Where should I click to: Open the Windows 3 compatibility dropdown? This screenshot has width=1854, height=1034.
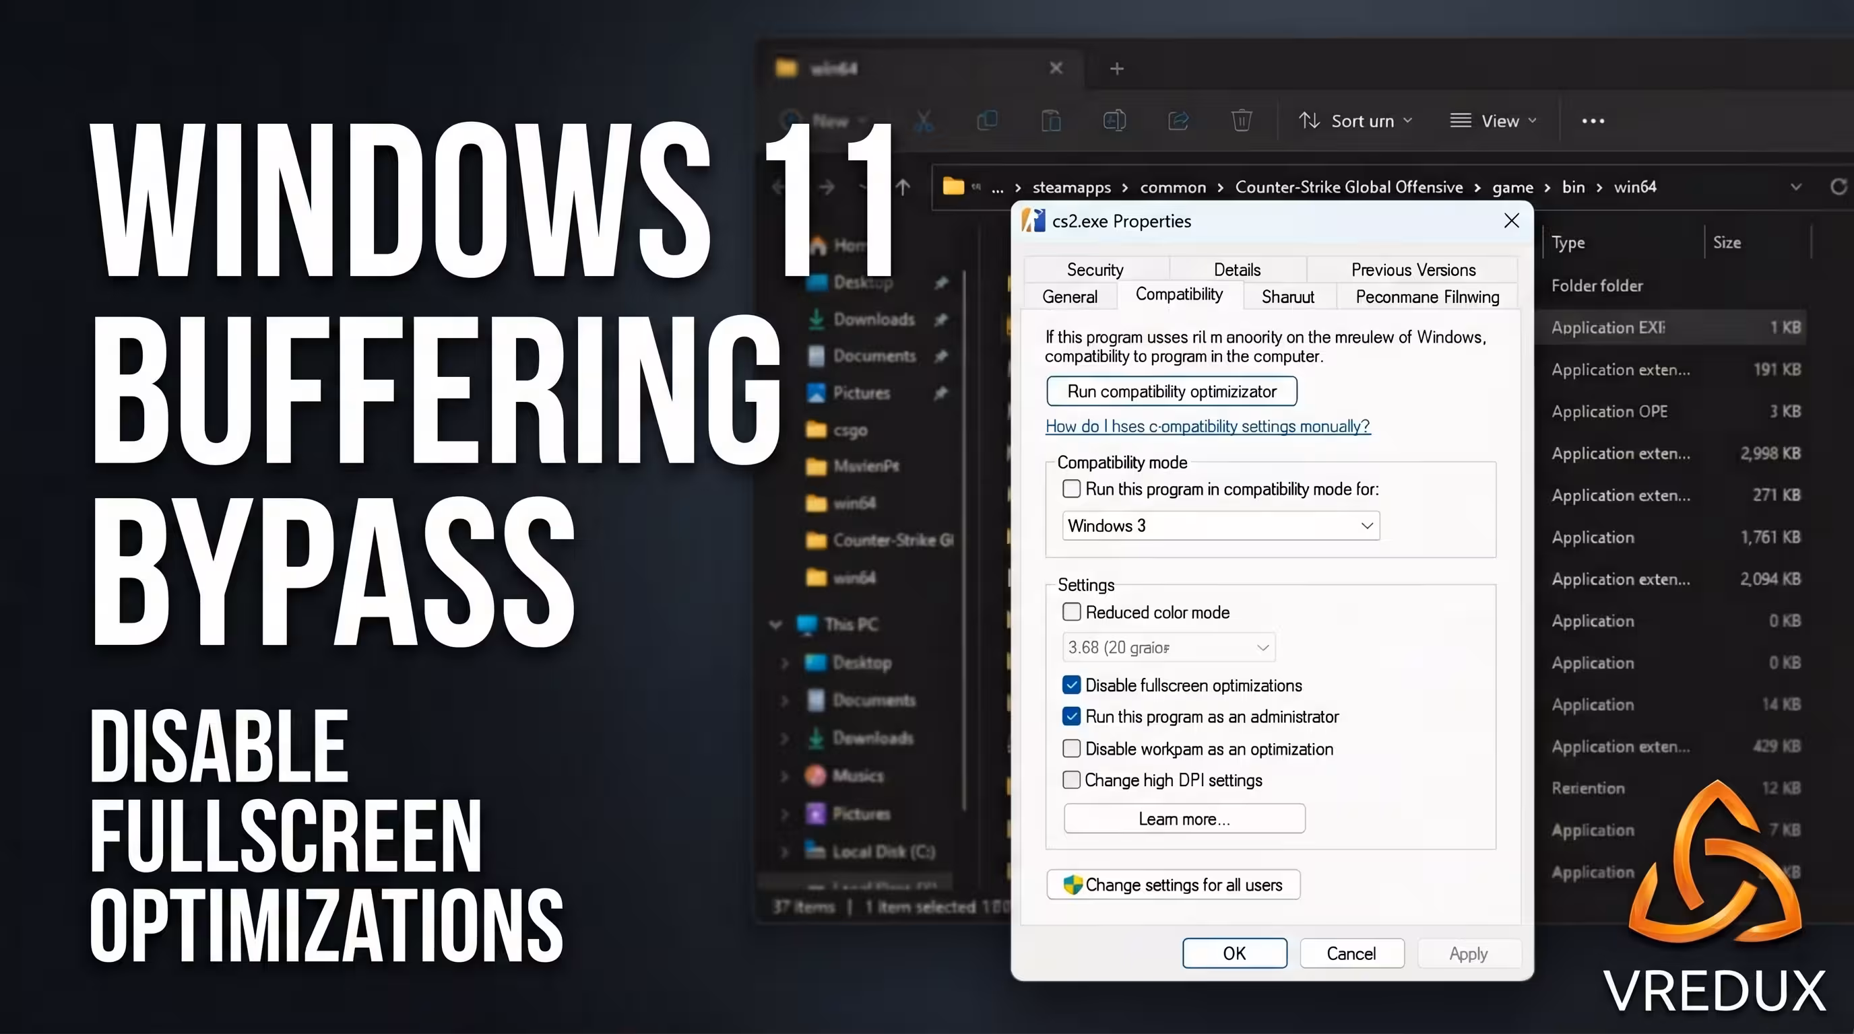point(1221,526)
